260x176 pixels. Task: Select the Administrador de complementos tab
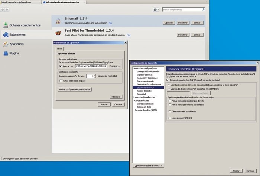tap(64, 2)
